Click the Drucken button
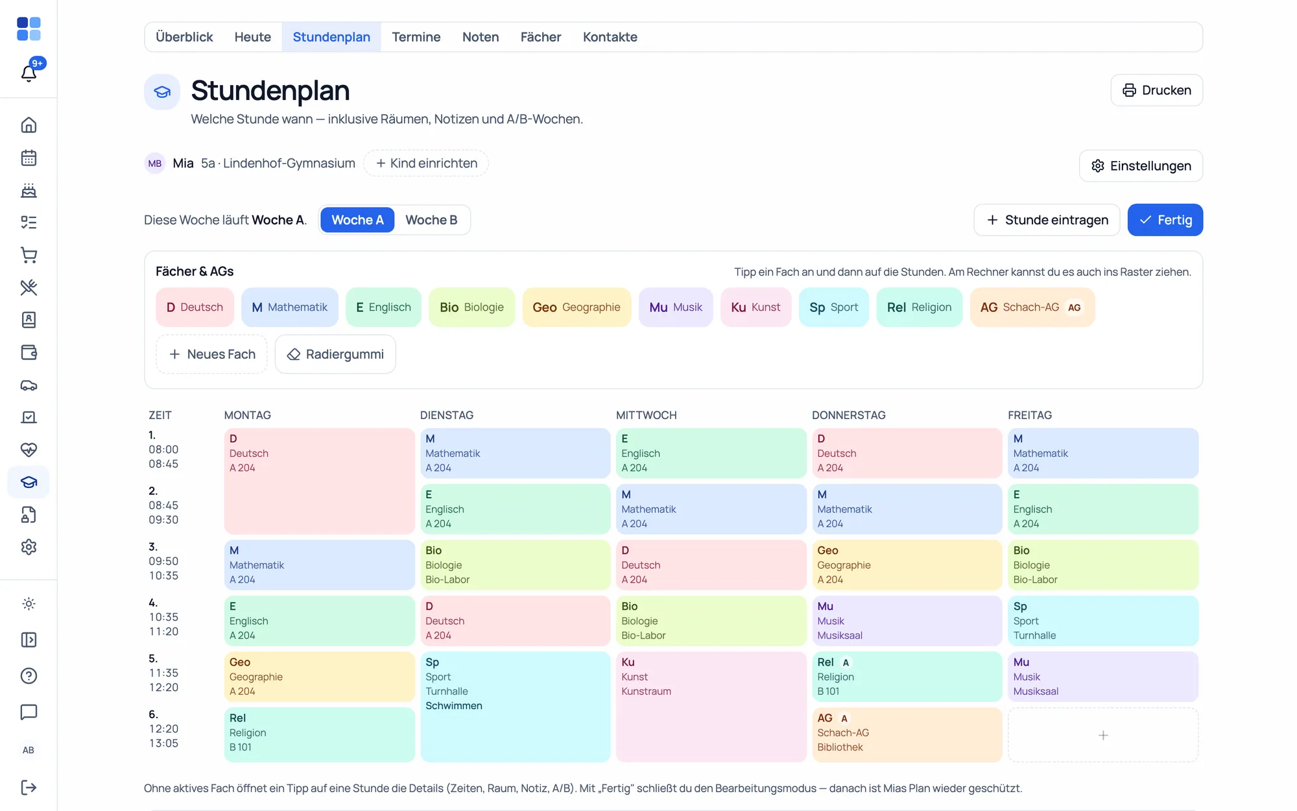Viewport: 1297px width, 811px height. pyautogui.click(x=1156, y=90)
